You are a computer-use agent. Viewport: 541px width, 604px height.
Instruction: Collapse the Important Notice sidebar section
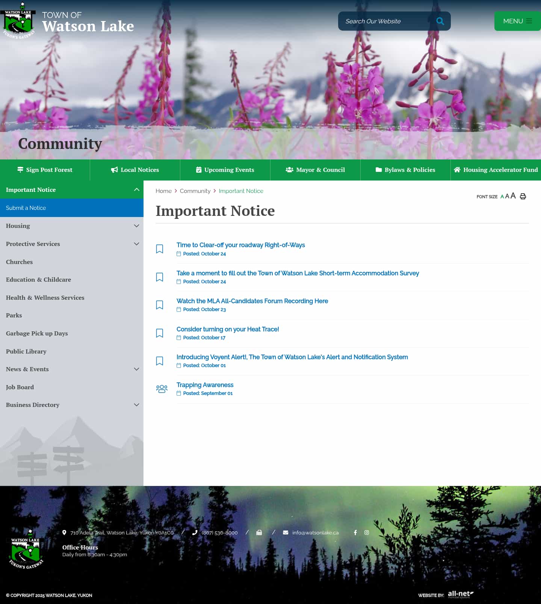pyautogui.click(x=136, y=190)
